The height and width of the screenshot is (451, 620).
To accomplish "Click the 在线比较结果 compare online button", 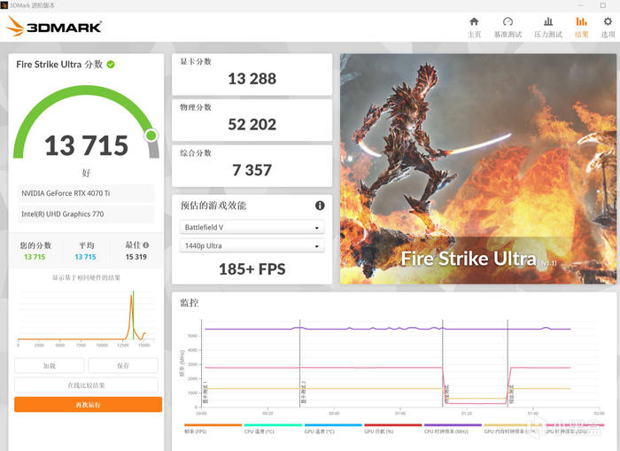I will 86,385.
